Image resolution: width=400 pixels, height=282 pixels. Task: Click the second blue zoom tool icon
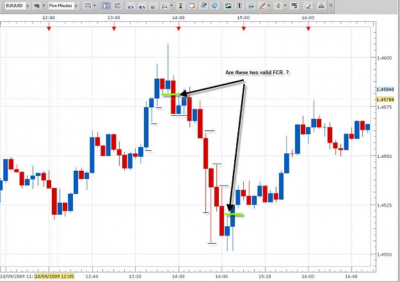click(142, 6)
